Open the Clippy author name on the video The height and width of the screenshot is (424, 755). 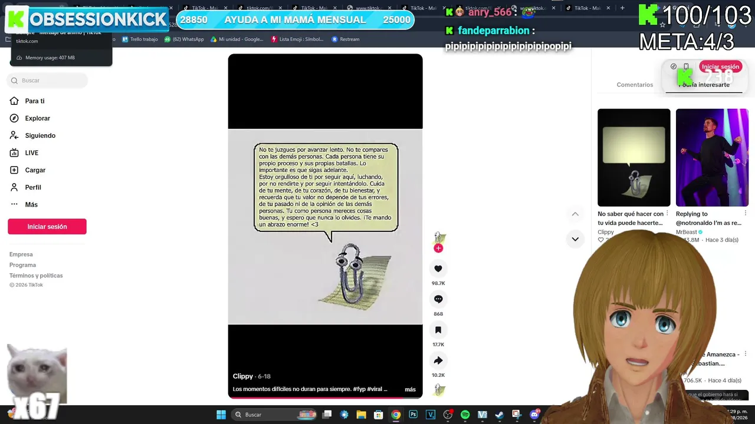click(243, 376)
